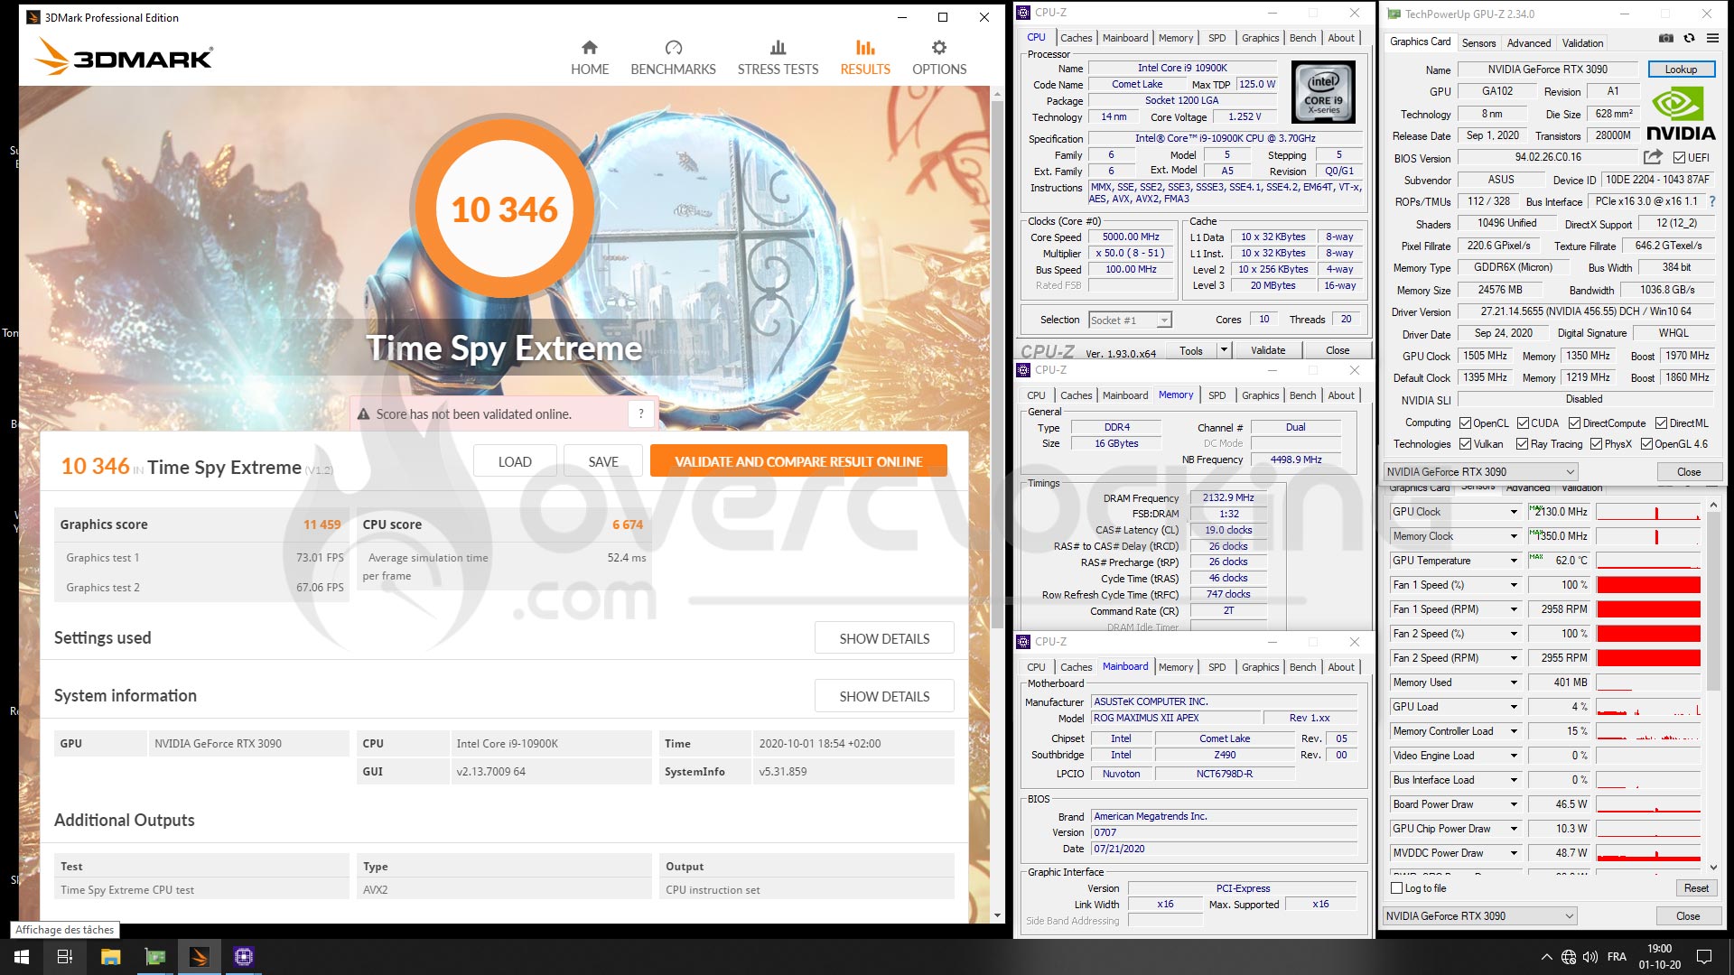Click the question mark help in validation warning
Image resolution: width=1734 pixels, height=975 pixels.
(x=641, y=414)
